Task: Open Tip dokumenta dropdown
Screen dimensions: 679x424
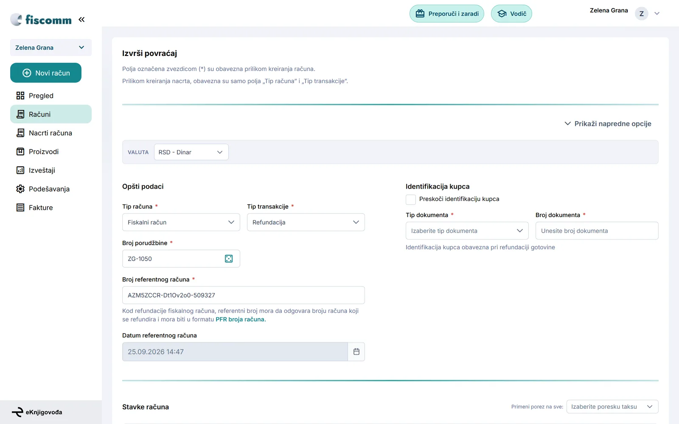Action: pos(467,231)
